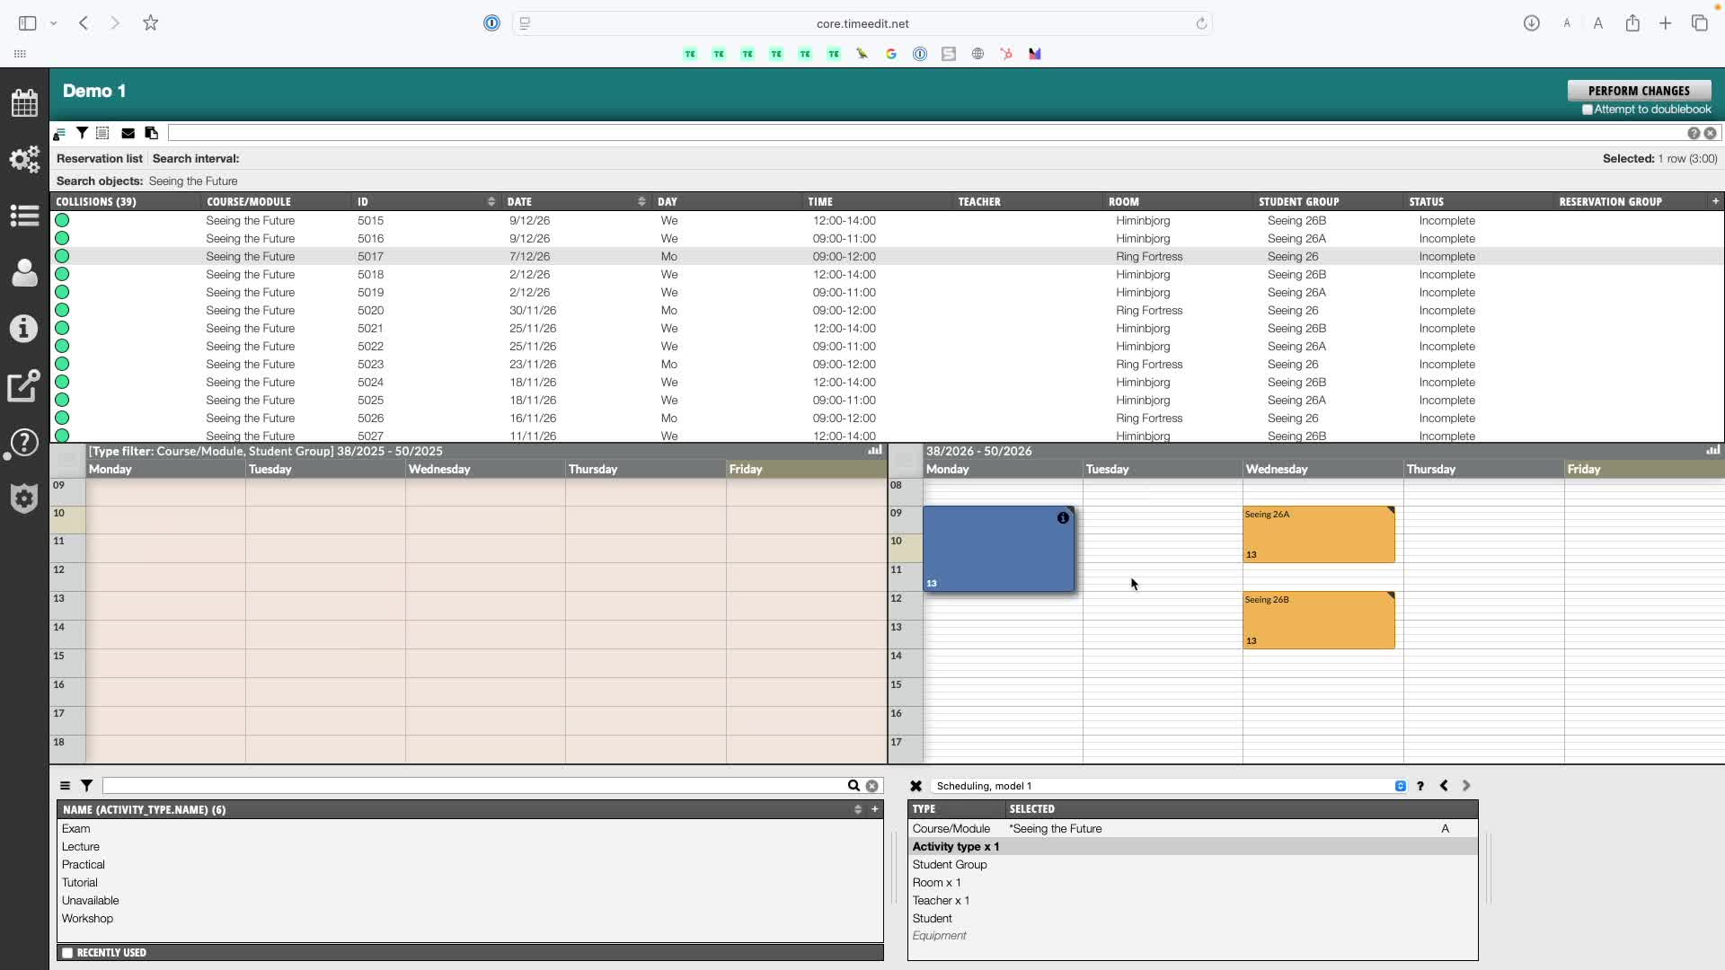This screenshot has width=1725, height=970.
Task: Enable Attempt to doublebook checkbox
Action: click(1588, 110)
